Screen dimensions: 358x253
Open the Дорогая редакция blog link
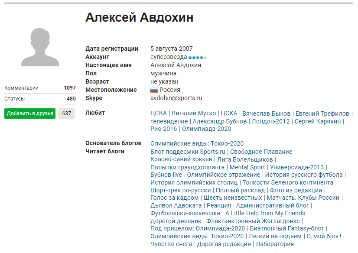point(224,244)
